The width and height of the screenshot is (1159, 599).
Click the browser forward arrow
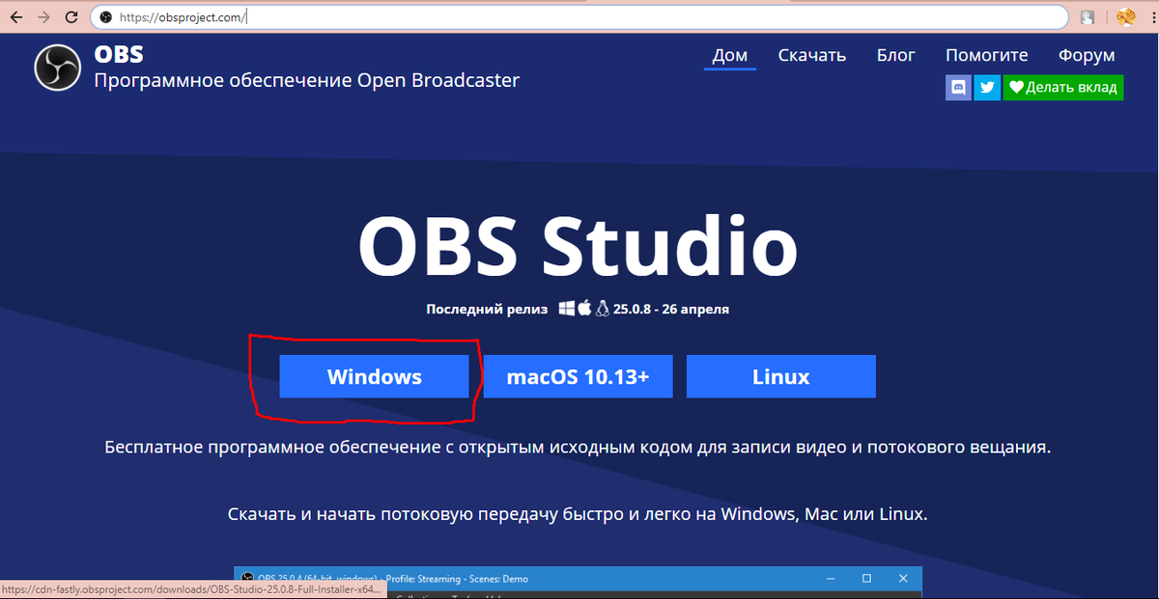pyautogui.click(x=43, y=17)
